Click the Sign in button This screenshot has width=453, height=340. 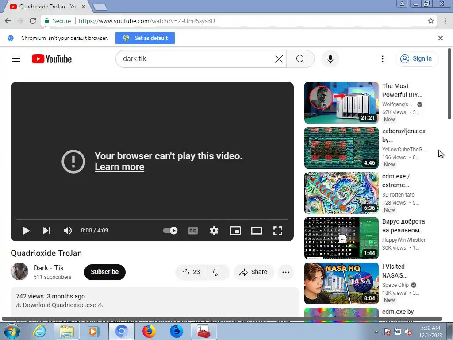[416, 59]
